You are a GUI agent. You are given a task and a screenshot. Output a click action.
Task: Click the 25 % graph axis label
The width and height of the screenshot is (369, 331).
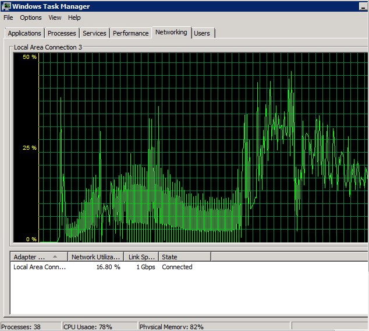[30, 148]
